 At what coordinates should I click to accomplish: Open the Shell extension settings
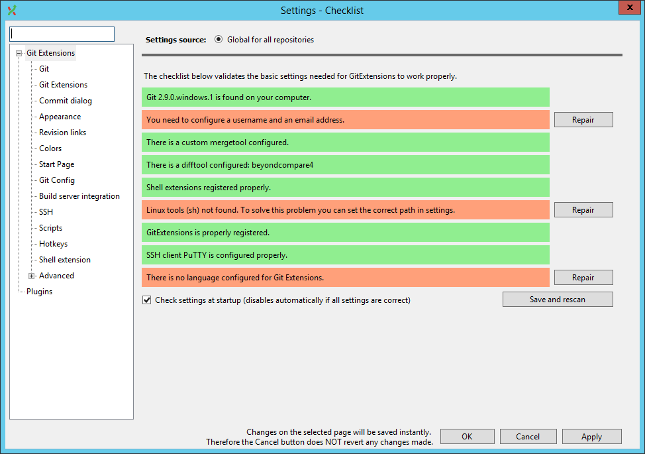(65, 260)
